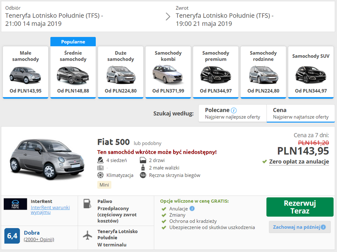Click the manual gearbox icon
Screen dimensions: 337x252
[x=143, y=175]
